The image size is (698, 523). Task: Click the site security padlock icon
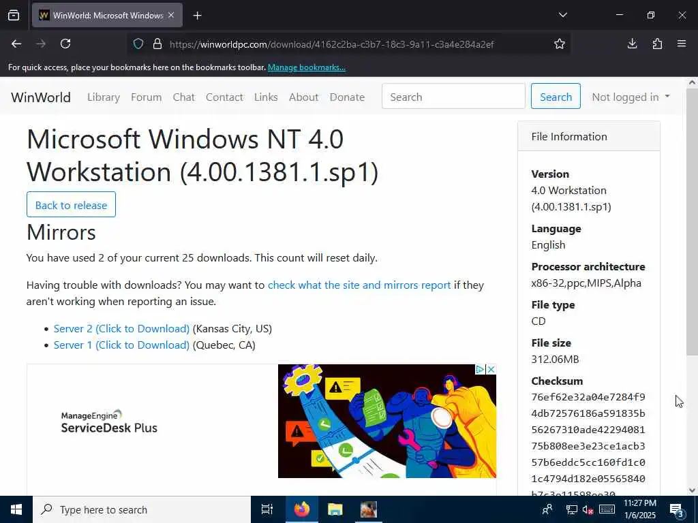tap(157, 44)
